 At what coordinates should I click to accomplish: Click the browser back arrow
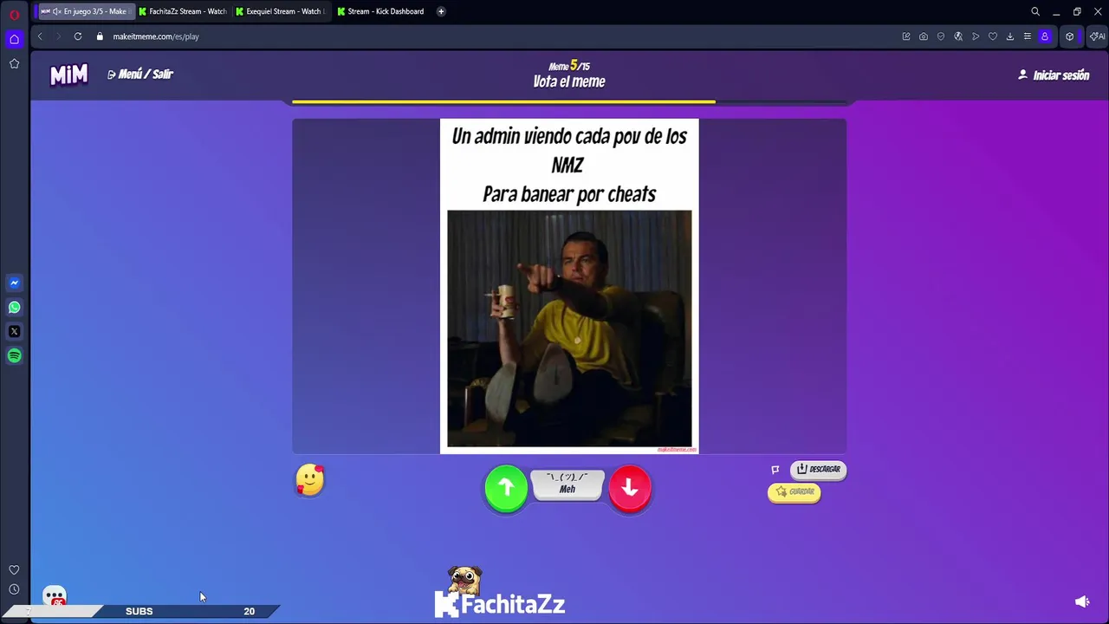pyautogui.click(x=40, y=36)
